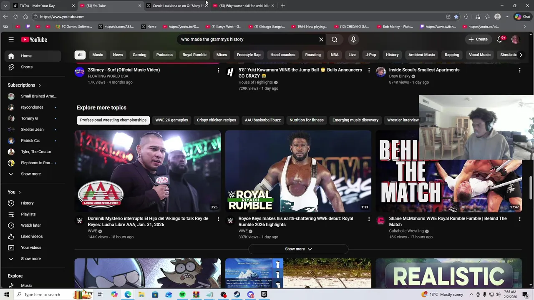Screen dimensions: 534x300
Task: Open Task View in the taskbar
Action: pyautogui.click(x=100, y=295)
